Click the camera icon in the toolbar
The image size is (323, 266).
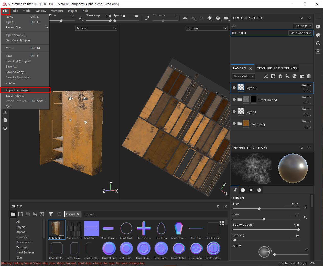point(226,18)
